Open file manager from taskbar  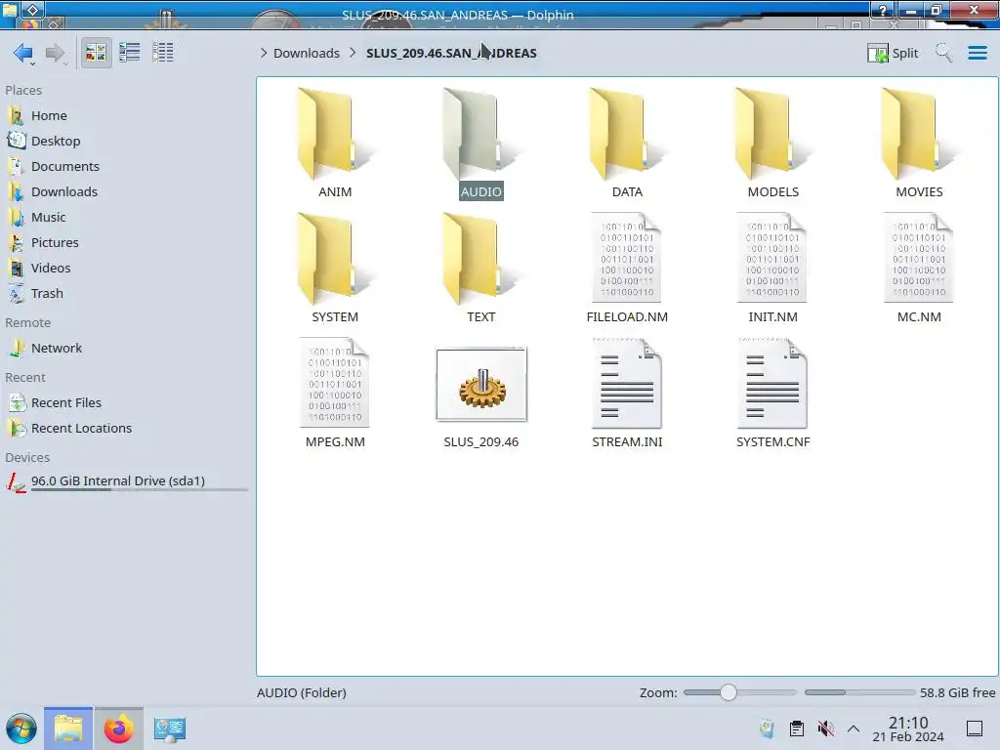(68, 729)
